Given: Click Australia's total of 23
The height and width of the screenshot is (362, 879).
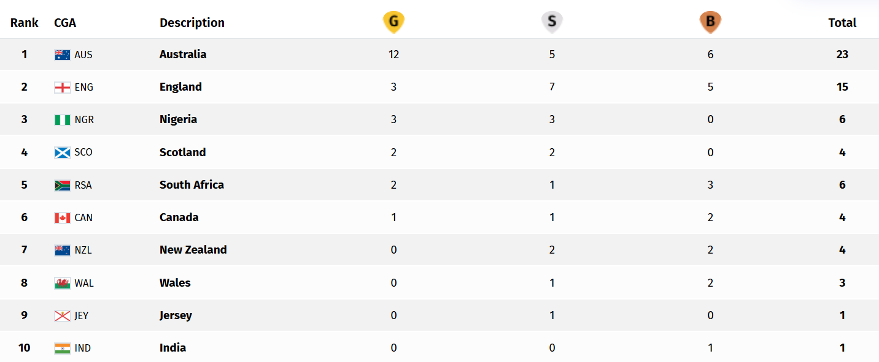Looking at the screenshot, I should coord(842,54).
